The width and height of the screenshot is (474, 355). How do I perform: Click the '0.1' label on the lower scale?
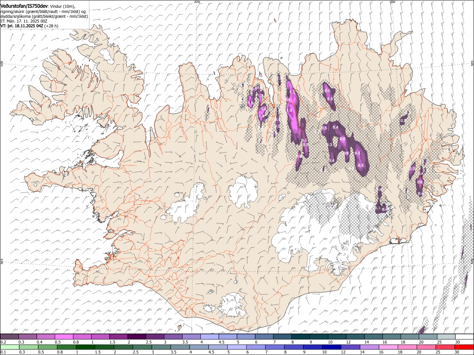tap(3, 352)
